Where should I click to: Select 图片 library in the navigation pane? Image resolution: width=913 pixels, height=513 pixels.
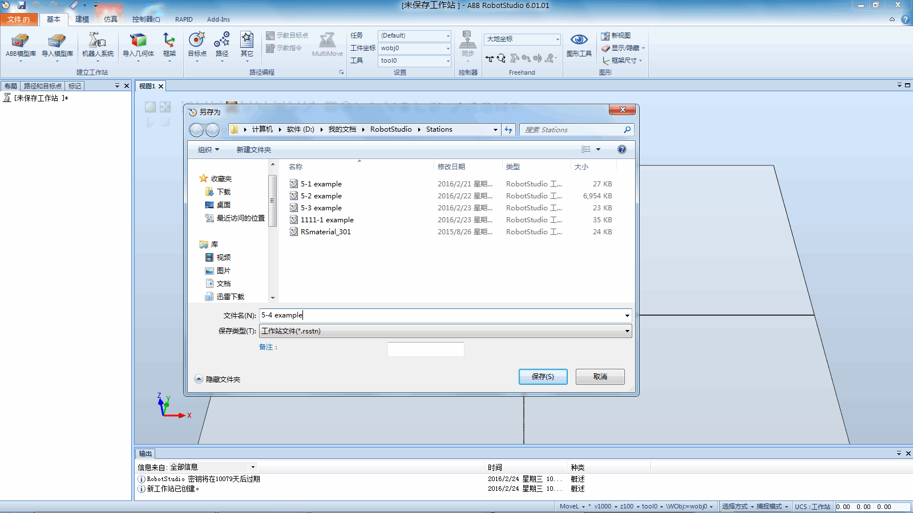218,271
